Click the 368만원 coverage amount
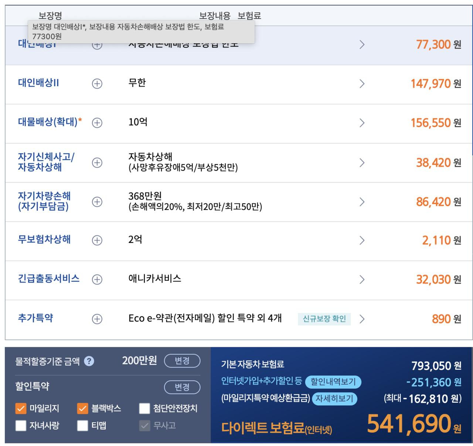This screenshot has width=473, height=446. (145, 196)
